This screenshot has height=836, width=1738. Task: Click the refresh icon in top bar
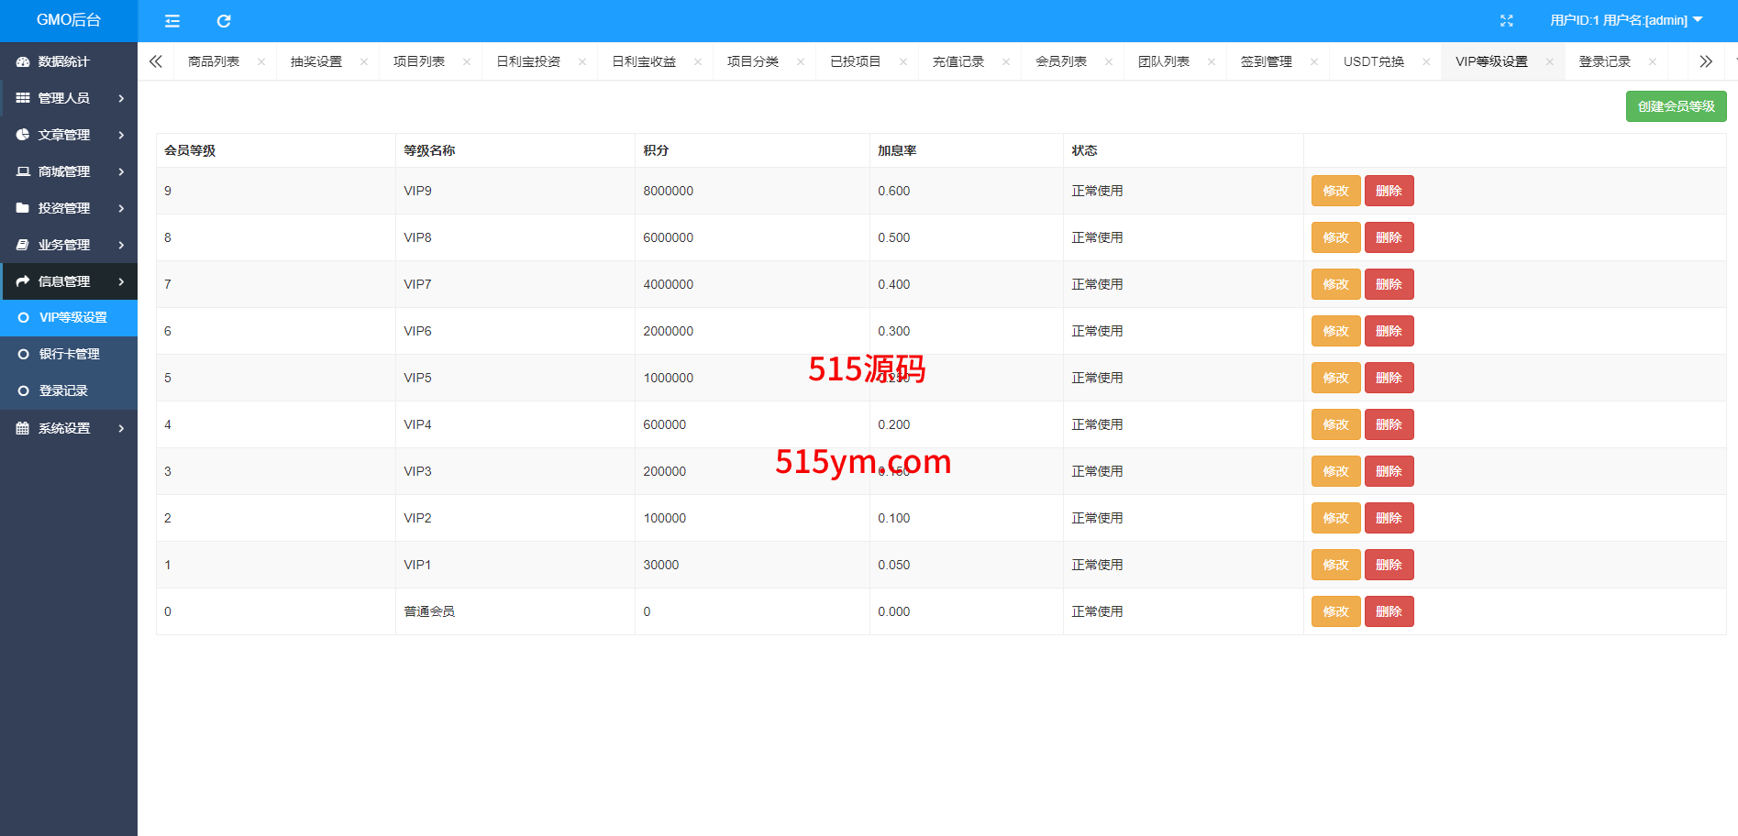(x=223, y=21)
